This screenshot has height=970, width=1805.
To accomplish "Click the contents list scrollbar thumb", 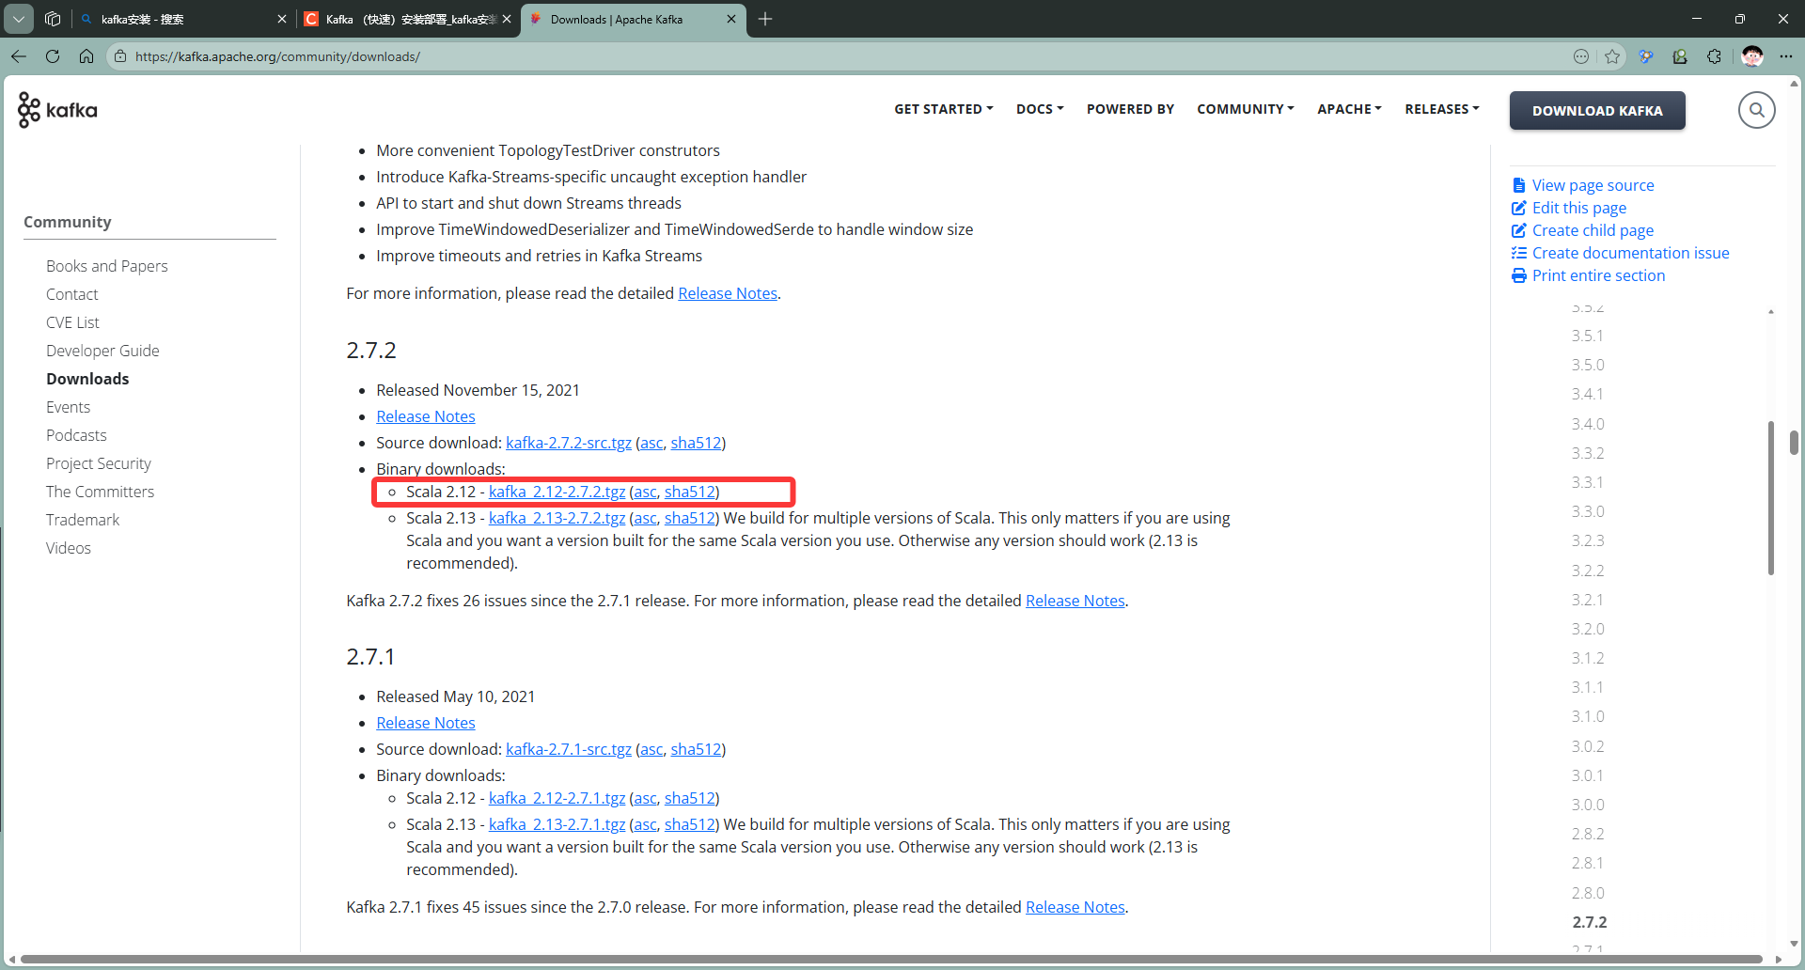I will point(1770,498).
